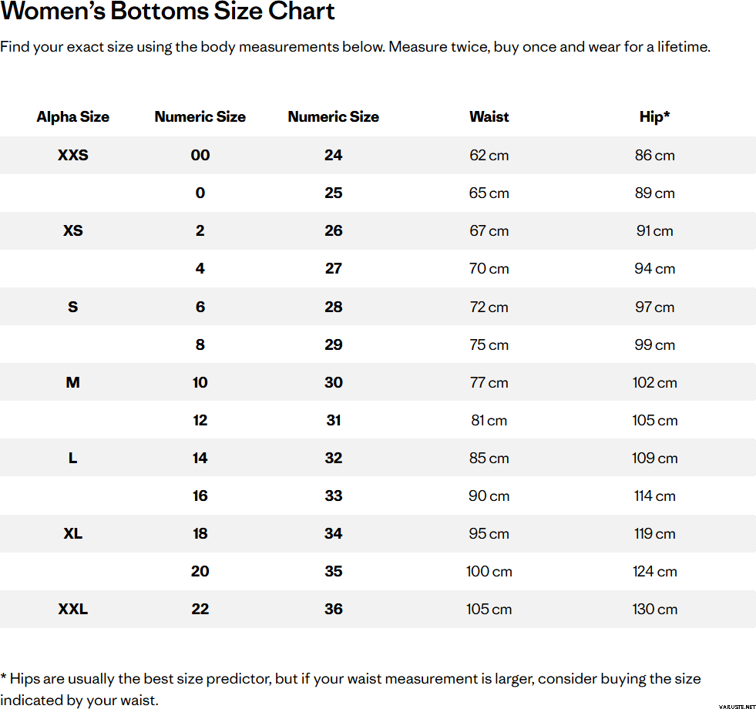The height and width of the screenshot is (709, 756).
Task: Click the waist value 81 cm
Action: coord(489,420)
